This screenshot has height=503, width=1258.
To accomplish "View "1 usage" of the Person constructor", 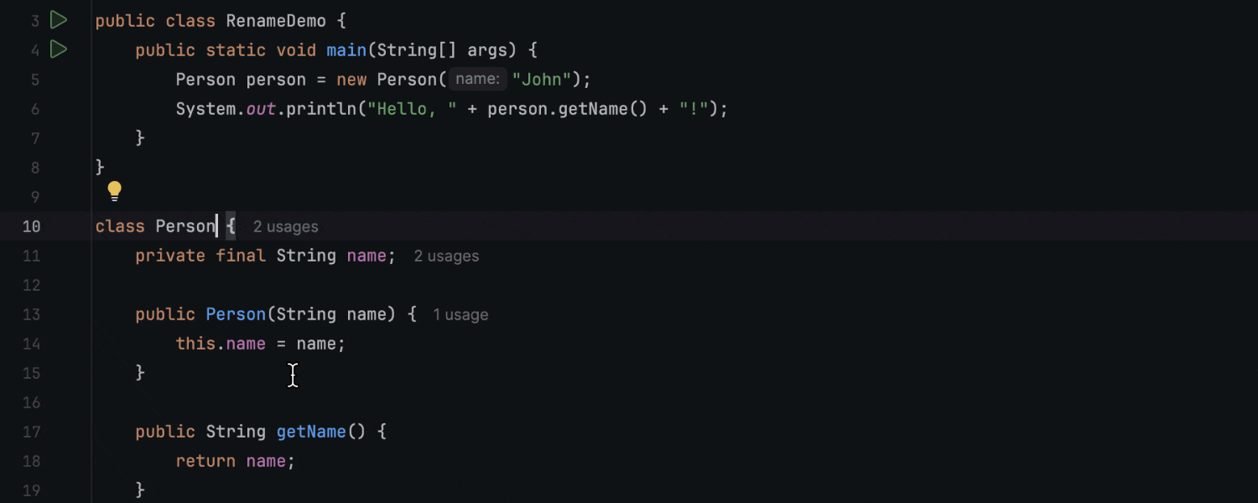I will (460, 314).
